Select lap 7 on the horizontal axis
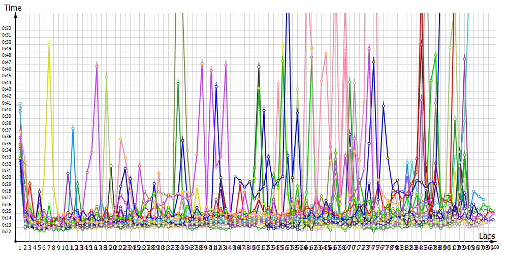 49,247
